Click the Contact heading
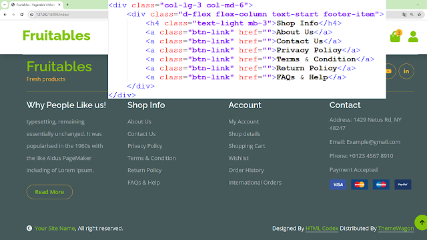 (345, 105)
